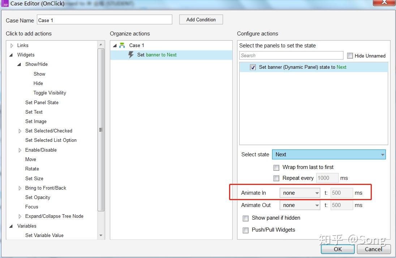Expand the Links tree node
The width and height of the screenshot is (396, 258).
tap(12, 46)
